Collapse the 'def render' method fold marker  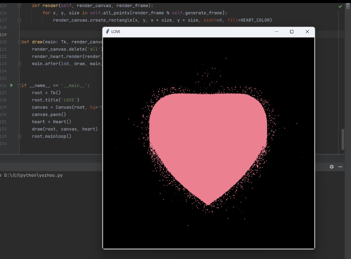[x=20, y=6]
